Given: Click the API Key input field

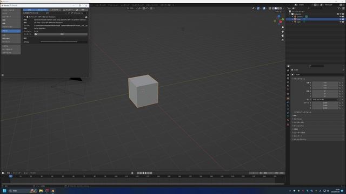Looking at the screenshot, I should [x=64, y=42].
